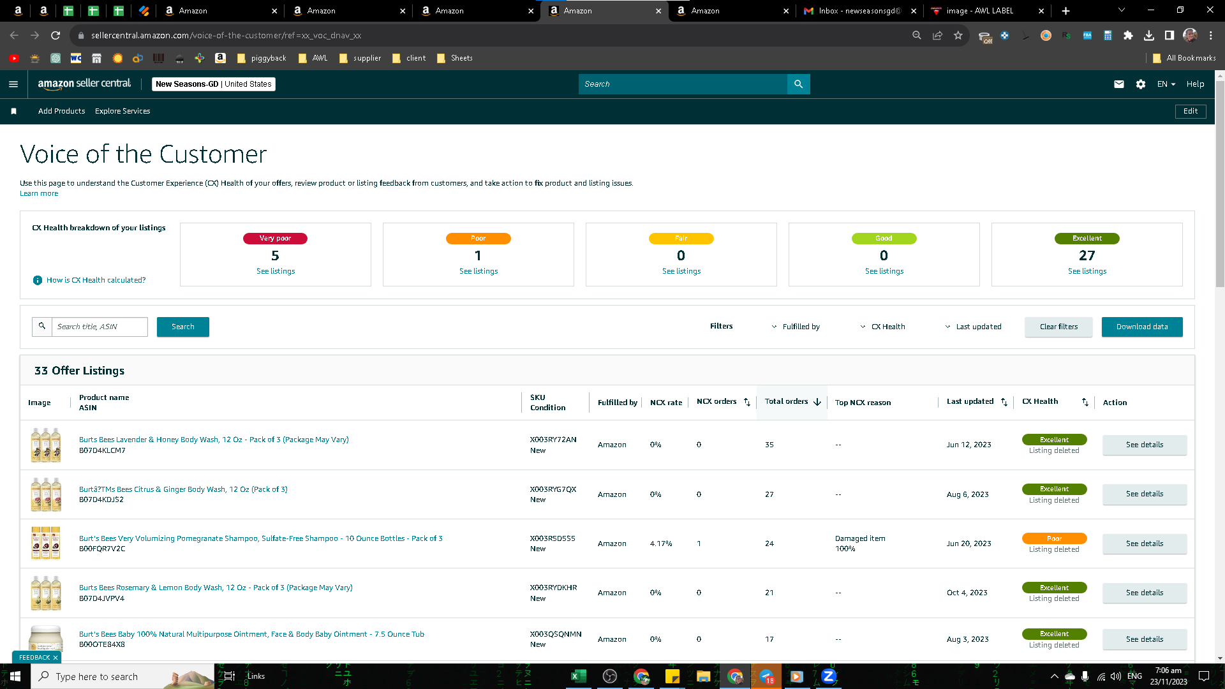
Task: Click the Help link in header
Action: [x=1195, y=84]
